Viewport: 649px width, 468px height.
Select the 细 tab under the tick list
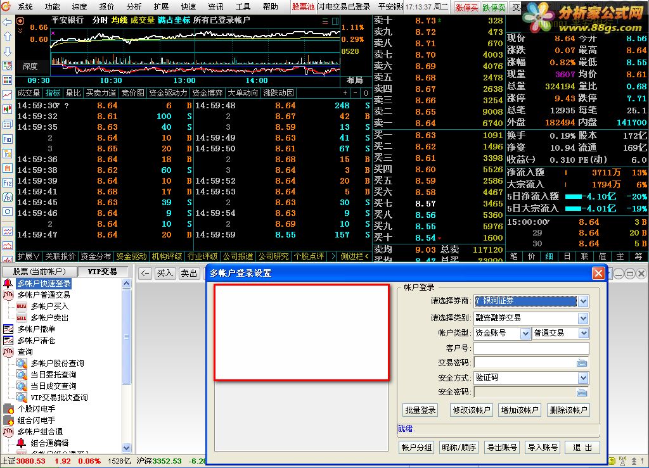[549, 256]
